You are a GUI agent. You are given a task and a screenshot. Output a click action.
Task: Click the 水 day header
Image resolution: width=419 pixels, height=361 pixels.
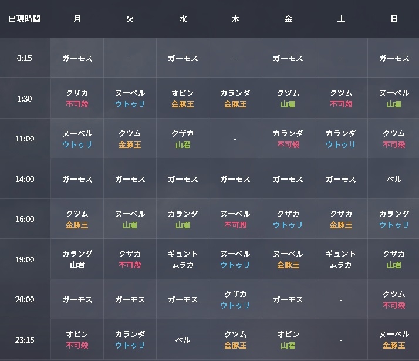point(183,19)
